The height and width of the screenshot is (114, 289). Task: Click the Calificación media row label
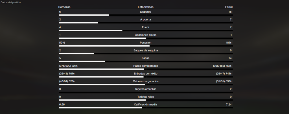[x=146, y=104]
